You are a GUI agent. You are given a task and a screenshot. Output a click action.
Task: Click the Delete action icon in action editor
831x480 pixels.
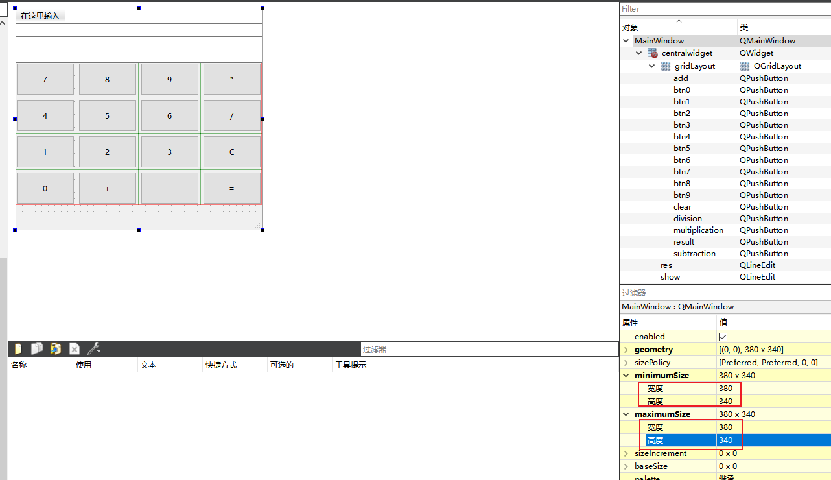point(75,349)
